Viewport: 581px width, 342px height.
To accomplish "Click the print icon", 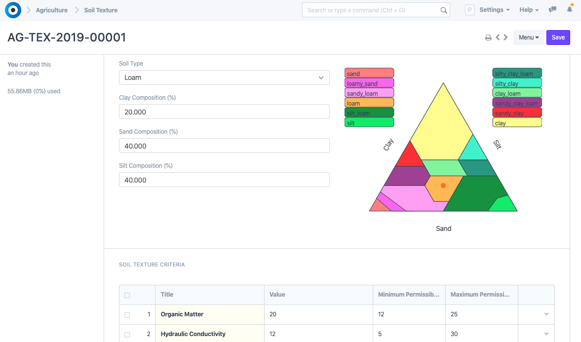I will coord(488,38).
